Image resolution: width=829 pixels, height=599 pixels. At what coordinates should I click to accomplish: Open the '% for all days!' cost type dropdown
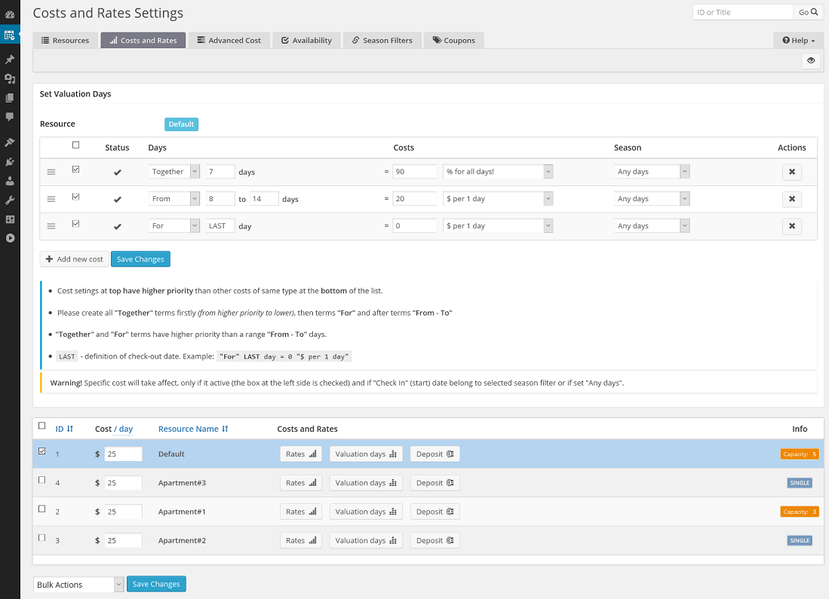click(498, 172)
